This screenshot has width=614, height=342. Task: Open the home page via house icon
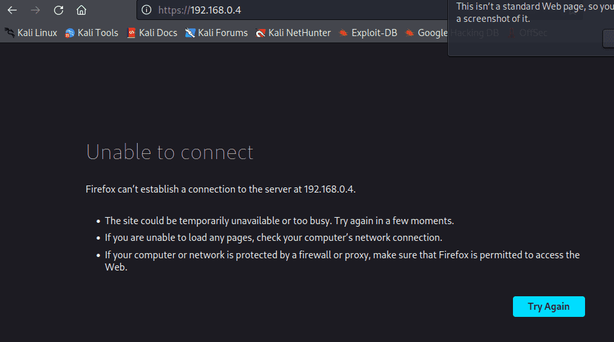click(81, 10)
